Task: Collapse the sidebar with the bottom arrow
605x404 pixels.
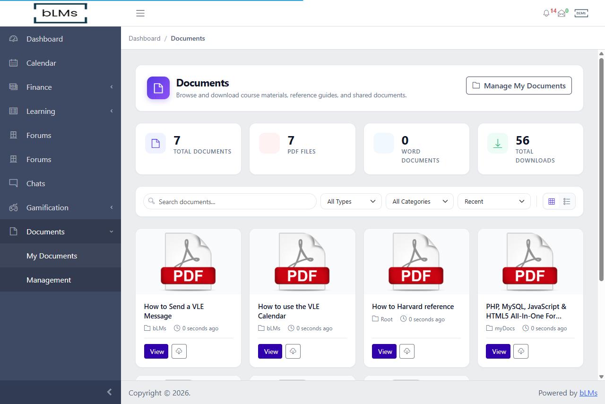Action: tap(109, 392)
